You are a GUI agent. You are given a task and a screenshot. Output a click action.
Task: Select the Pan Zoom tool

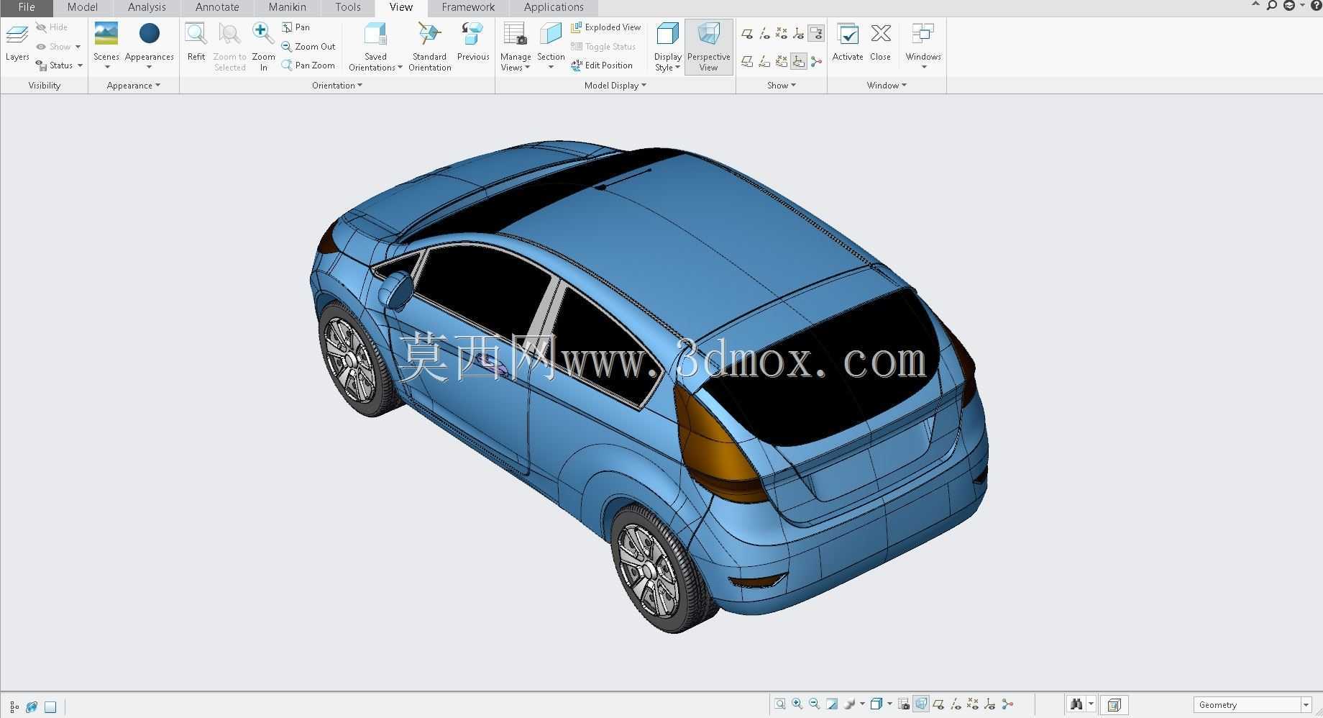click(x=308, y=65)
